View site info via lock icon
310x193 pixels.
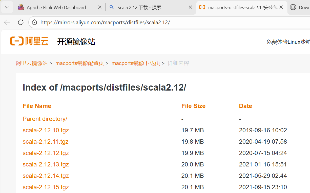tap(34, 22)
